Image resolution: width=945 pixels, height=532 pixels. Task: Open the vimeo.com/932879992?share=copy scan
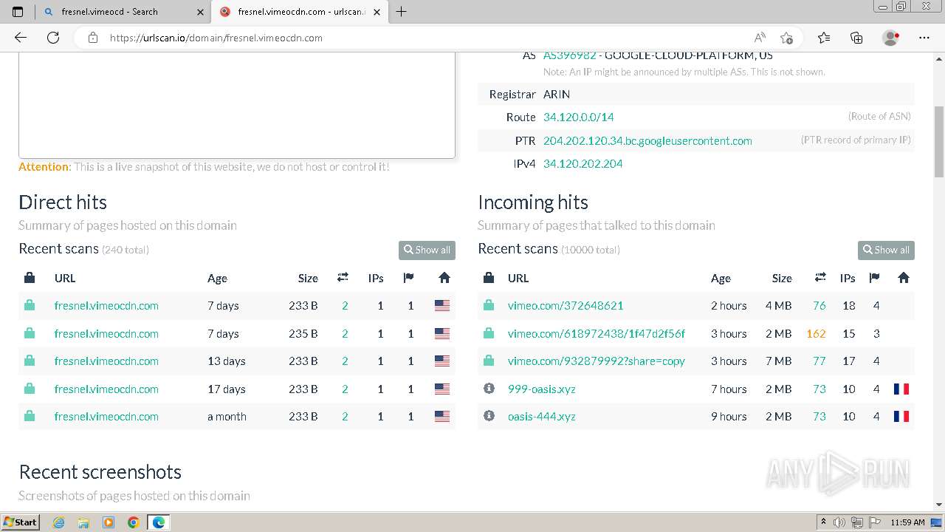596,361
